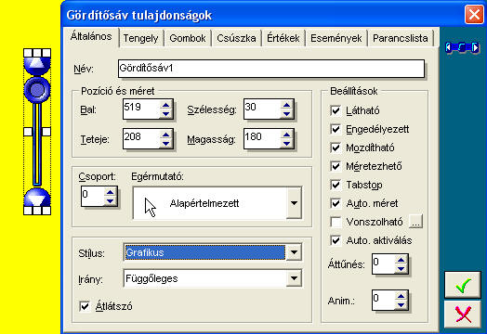Confirm dialog with the green checkmark button

coord(463,285)
